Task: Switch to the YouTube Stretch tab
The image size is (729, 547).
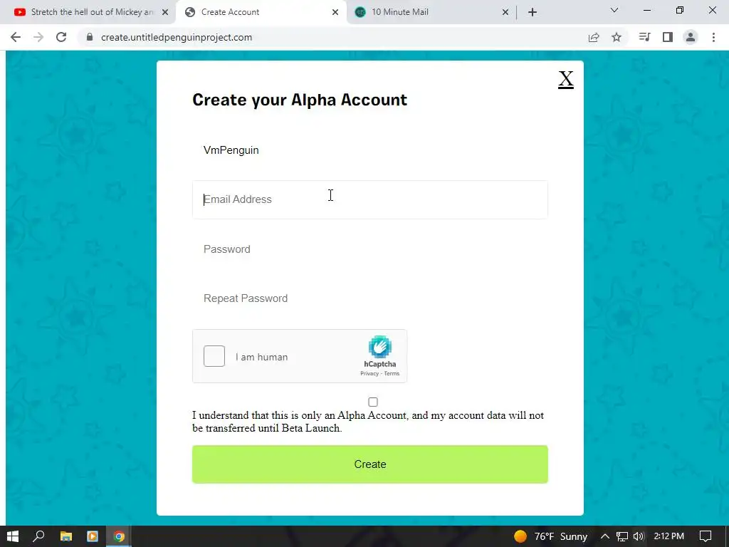Action: point(91,12)
